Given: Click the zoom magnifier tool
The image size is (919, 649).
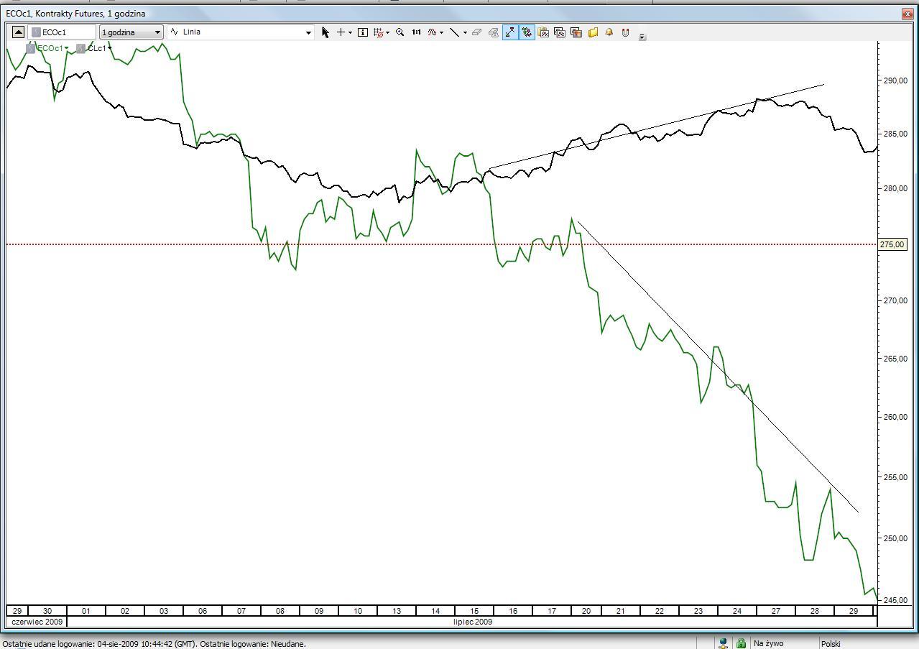Looking at the screenshot, I should [400, 32].
